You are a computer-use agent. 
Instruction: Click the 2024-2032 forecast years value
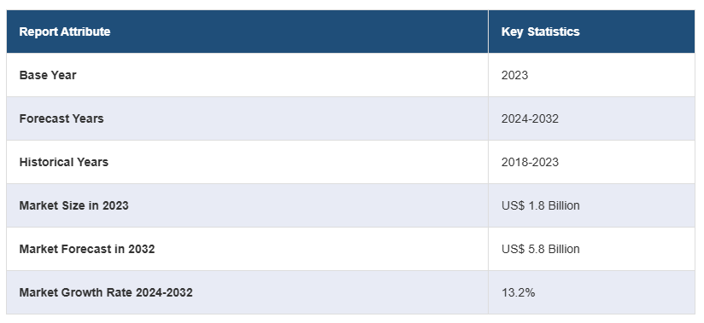tap(530, 118)
